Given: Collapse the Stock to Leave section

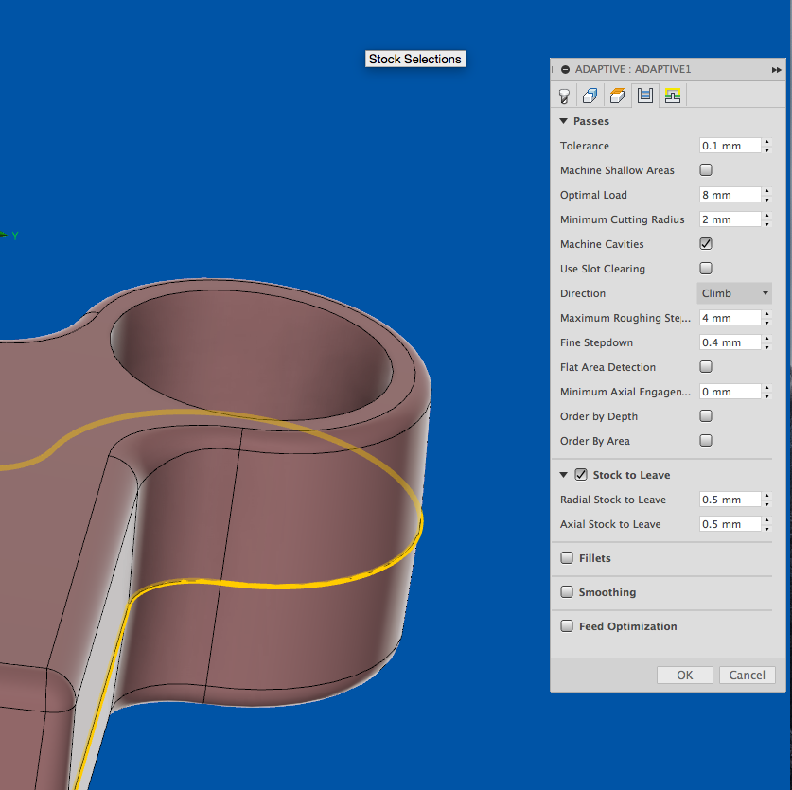Looking at the screenshot, I should coord(564,475).
